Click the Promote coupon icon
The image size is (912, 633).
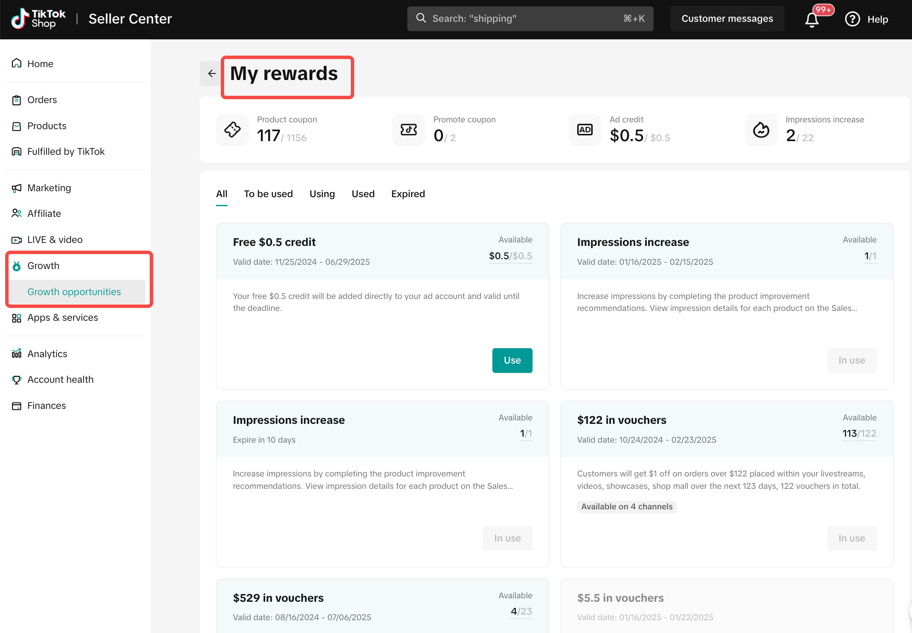(x=409, y=130)
